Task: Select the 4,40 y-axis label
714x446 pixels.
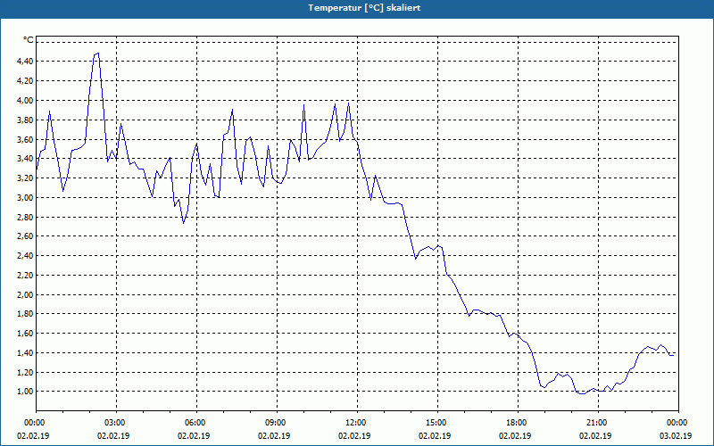Action: pos(25,61)
